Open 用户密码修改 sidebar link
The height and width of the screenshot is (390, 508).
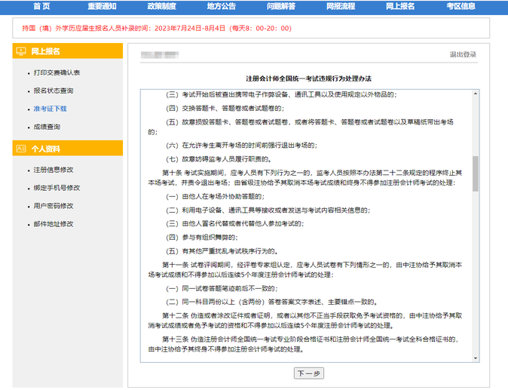[54, 206]
